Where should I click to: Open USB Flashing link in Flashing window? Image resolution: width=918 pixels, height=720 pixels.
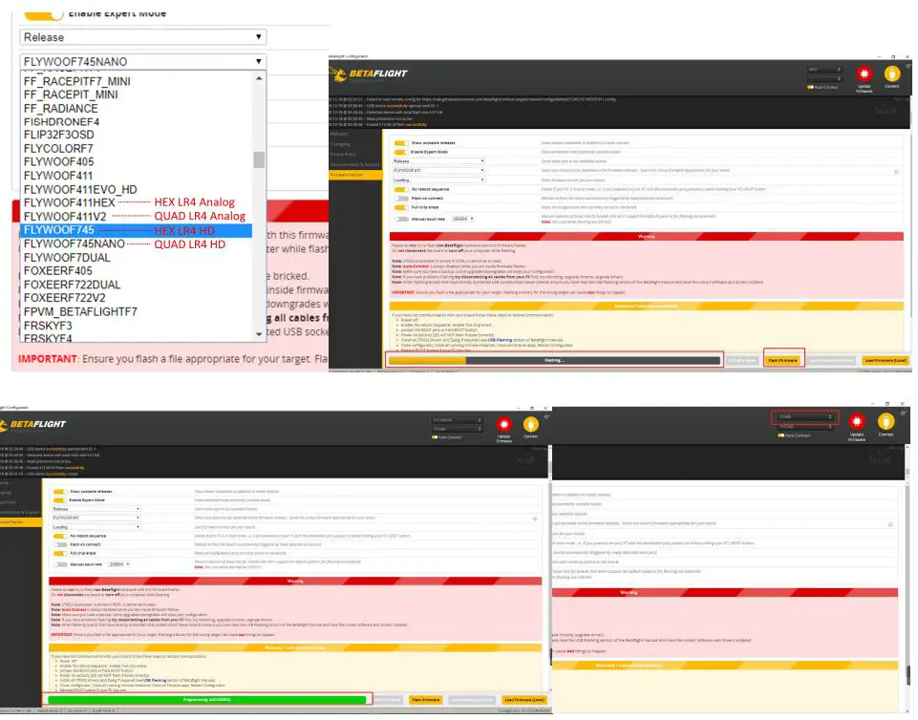tap(500, 340)
